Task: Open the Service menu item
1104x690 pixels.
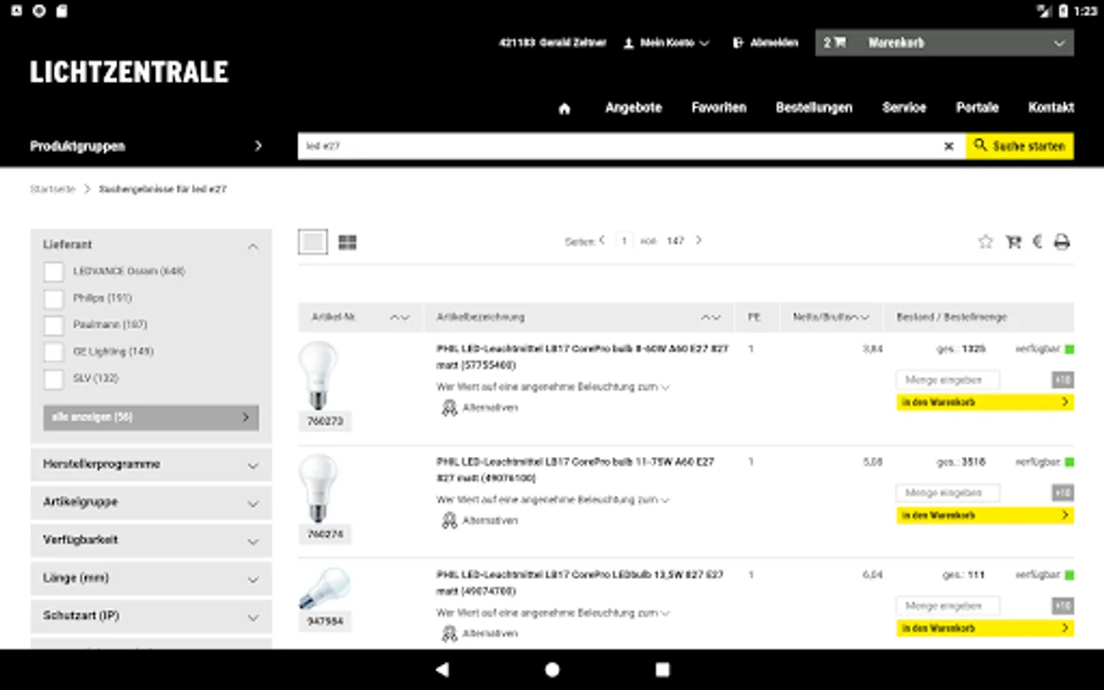Action: [x=904, y=108]
